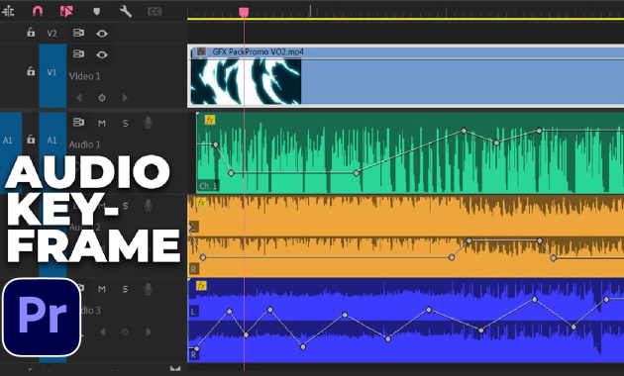Click the Audio 1 track name
Viewport: 624px width, 376px height.
click(84, 144)
